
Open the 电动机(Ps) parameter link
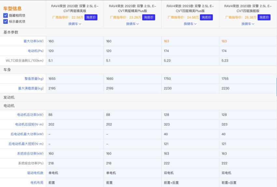(35, 51)
